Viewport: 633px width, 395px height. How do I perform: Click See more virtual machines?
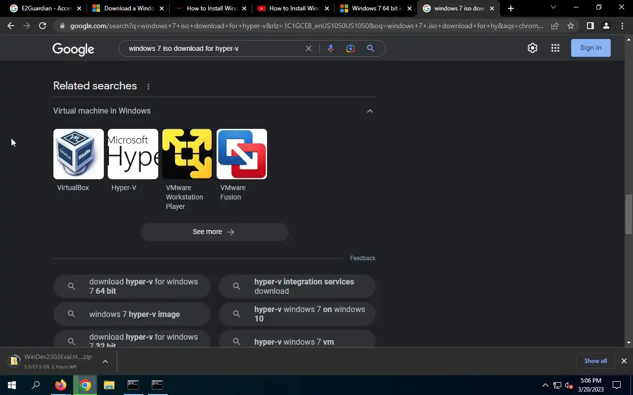[x=214, y=232]
